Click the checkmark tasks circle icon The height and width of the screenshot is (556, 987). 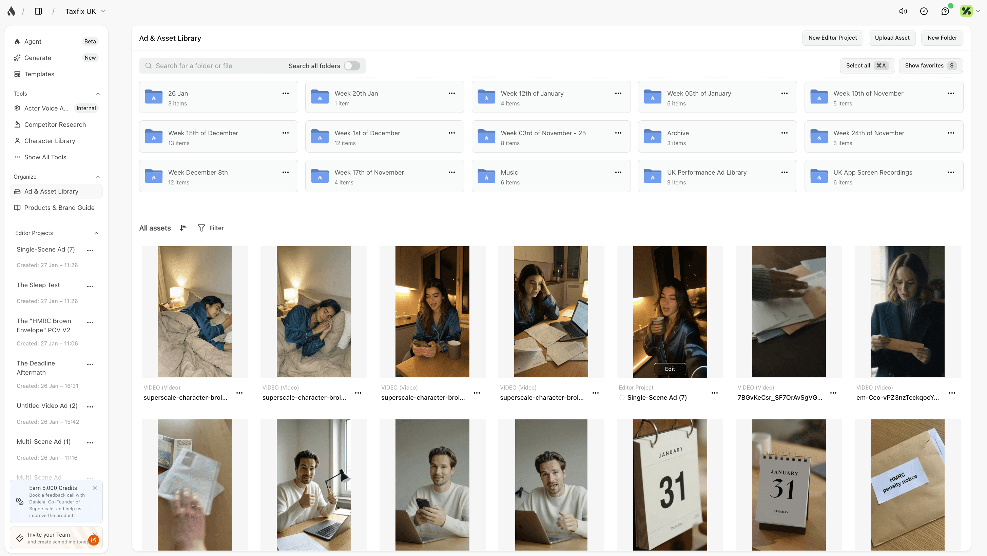(924, 11)
